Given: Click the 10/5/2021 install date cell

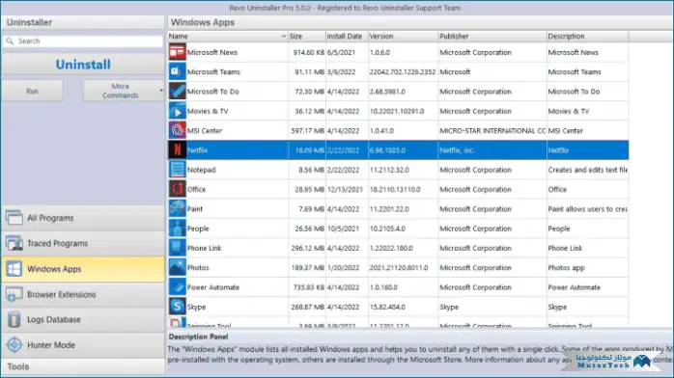Looking at the screenshot, I should pyautogui.click(x=343, y=229).
